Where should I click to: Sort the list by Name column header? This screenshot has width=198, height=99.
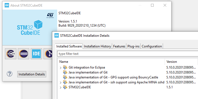pyautogui.click(x=111, y=62)
